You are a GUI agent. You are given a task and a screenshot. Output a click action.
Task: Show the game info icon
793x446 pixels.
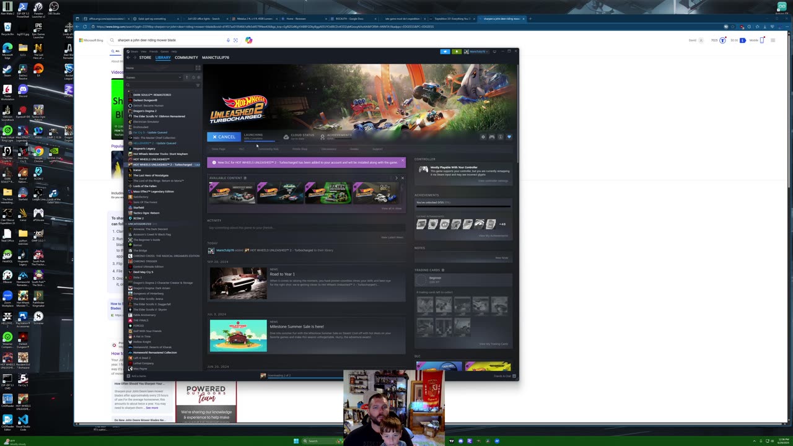[x=501, y=137]
